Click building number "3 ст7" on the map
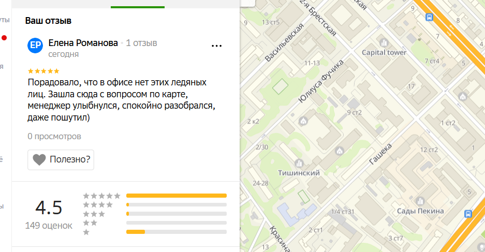 coord(395,239)
